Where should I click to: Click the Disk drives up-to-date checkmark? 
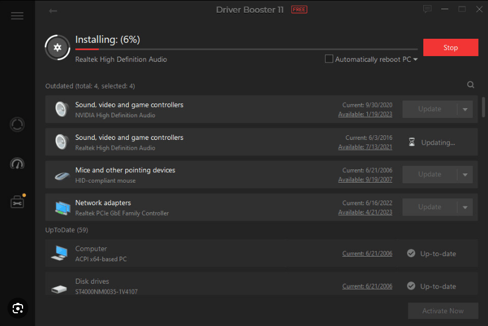(x=411, y=286)
